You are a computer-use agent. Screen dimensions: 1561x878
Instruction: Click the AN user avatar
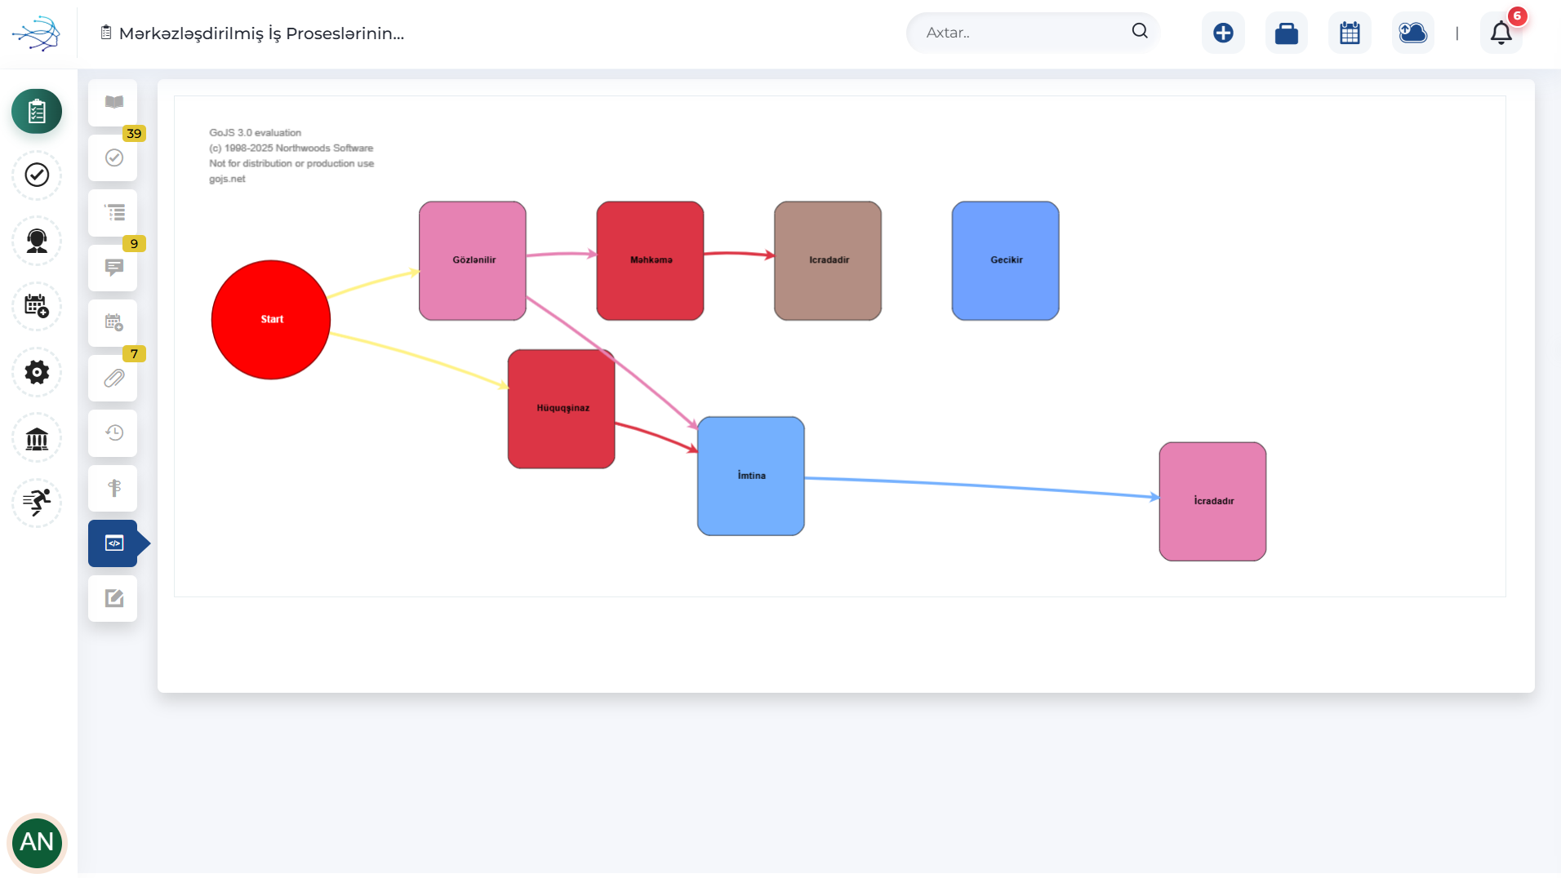[37, 842]
